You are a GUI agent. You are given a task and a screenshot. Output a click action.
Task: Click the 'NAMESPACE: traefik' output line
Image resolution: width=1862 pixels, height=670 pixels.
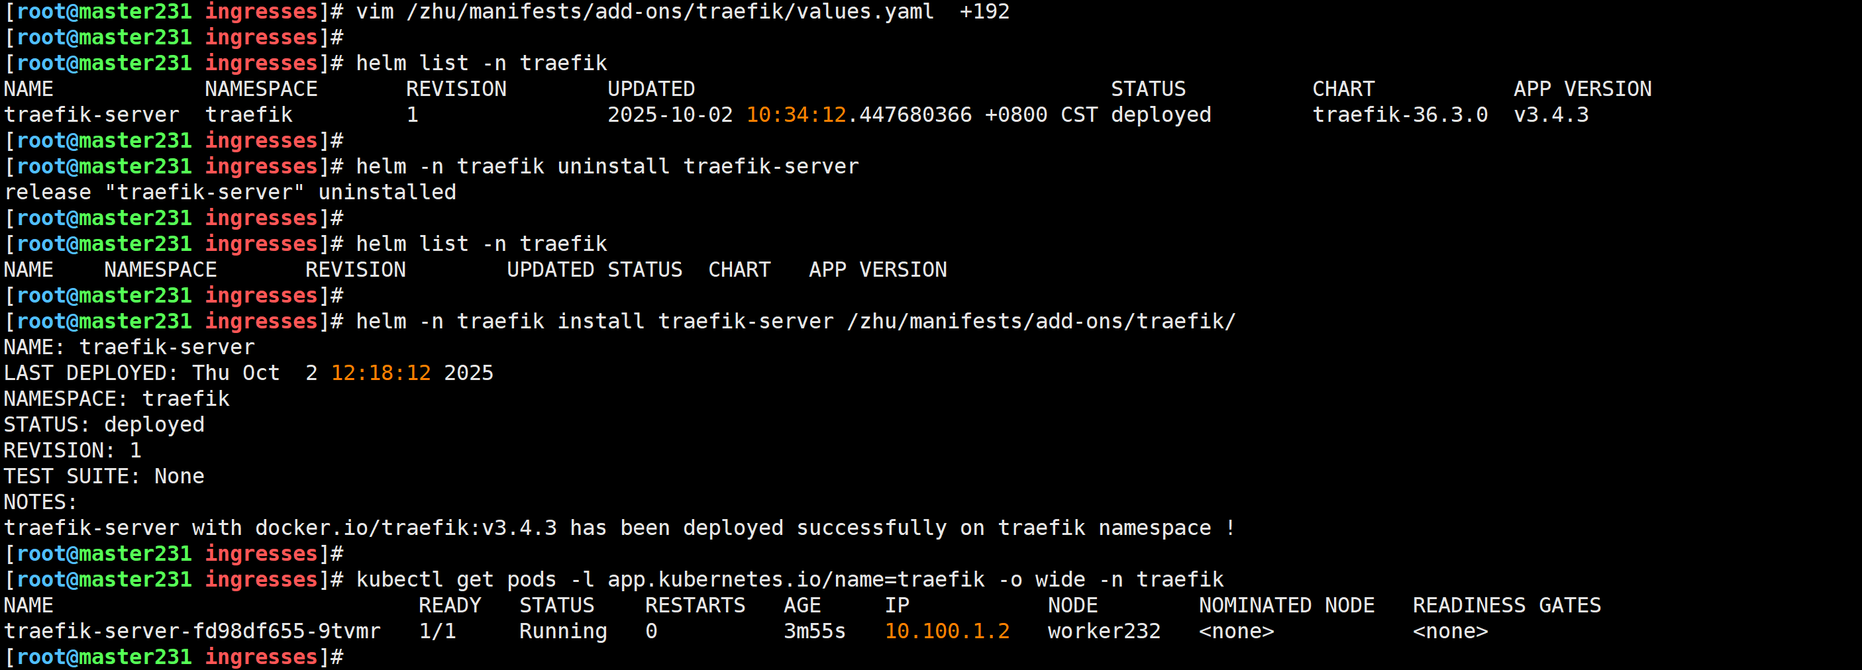(117, 399)
